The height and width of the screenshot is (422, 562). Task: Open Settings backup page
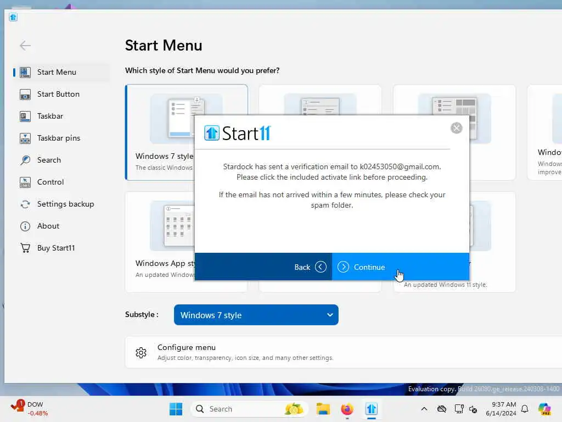click(61, 204)
